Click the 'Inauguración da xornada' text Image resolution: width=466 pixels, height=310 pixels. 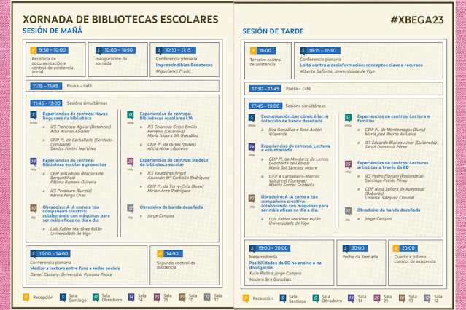111,61
